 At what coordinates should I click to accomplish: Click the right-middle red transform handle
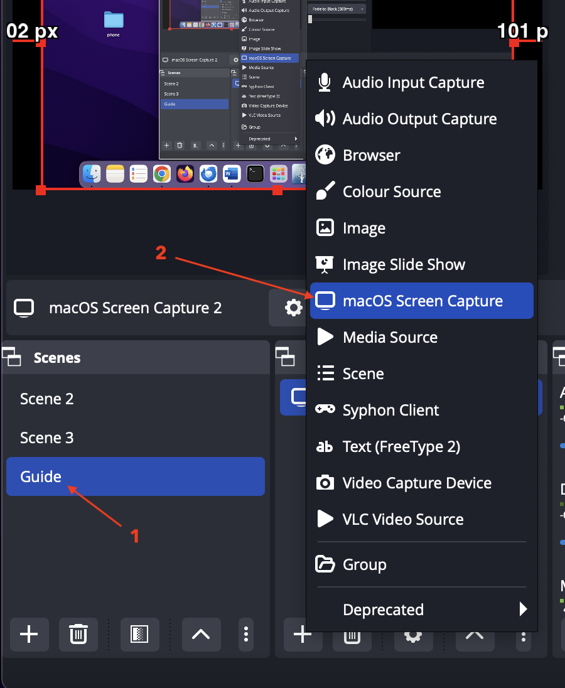[x=514, y=42]
